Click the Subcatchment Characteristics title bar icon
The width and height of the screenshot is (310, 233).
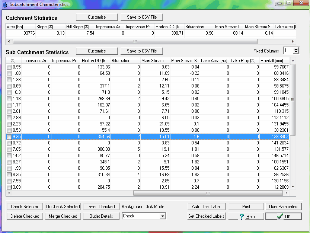pyautogui.click(x=5, y=4)
